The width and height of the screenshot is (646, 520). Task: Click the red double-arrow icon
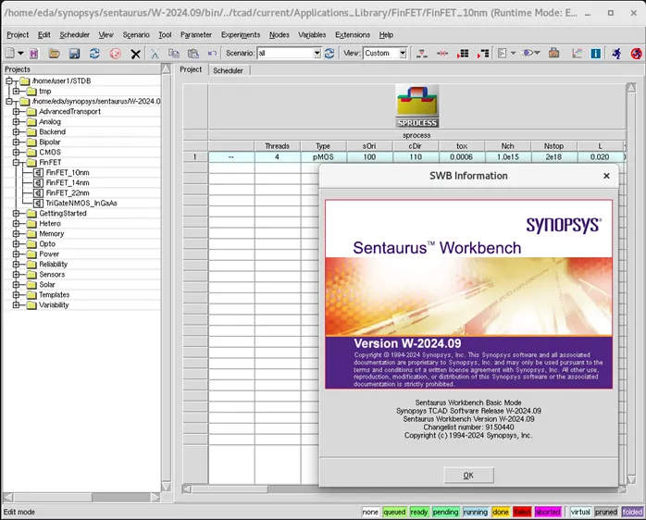[442, 53]
